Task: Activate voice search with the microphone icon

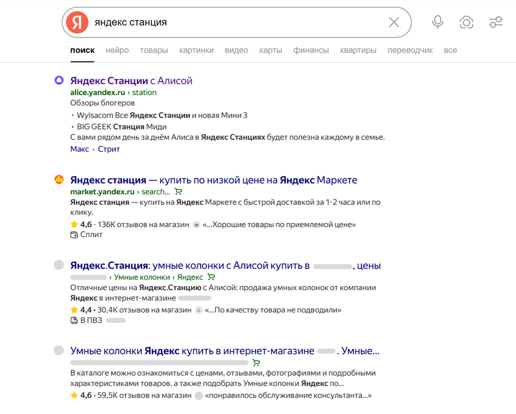Action: coord(437,22)
